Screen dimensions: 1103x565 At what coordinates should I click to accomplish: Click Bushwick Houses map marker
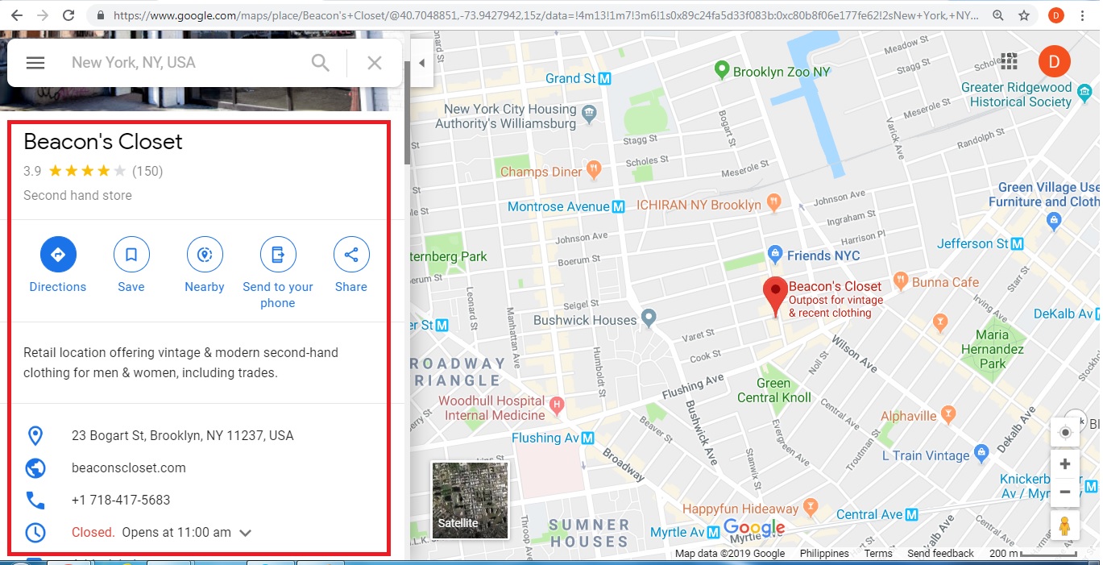point(649,318)
